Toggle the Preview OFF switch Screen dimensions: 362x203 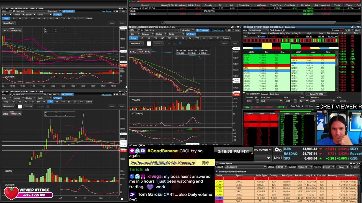point(342,30)
